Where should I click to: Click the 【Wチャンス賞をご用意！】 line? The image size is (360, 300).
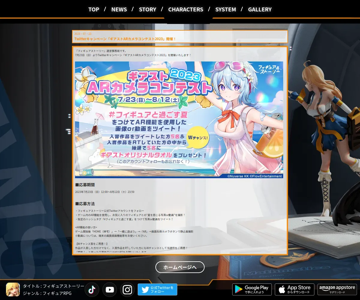click(91, 244)
